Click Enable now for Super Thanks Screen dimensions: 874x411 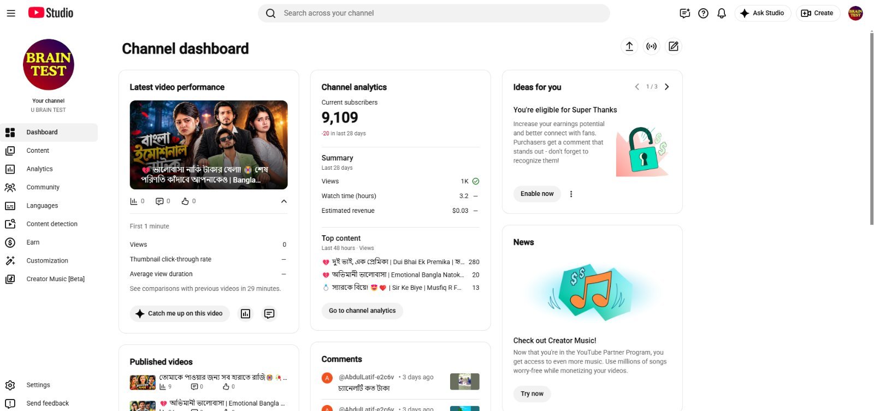[x=537, y=194]
